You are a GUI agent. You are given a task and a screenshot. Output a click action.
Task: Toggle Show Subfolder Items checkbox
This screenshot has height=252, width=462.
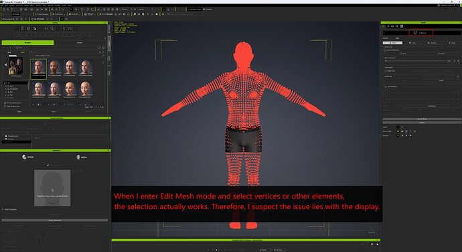pyautogui.click(x=5, y=103)
